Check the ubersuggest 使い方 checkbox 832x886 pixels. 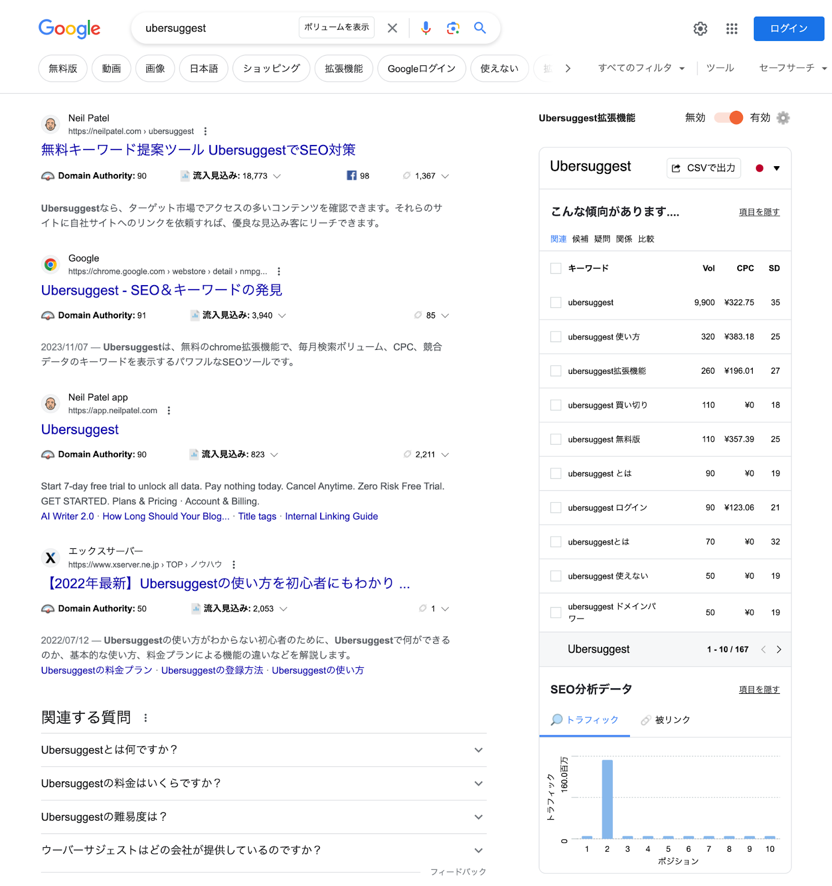(x=556, y=337)
